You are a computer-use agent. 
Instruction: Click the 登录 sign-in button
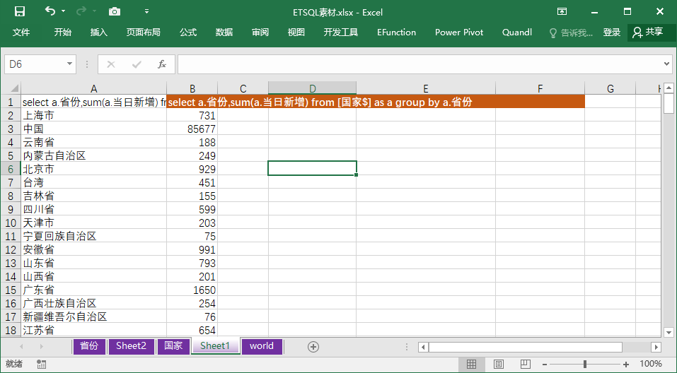(x=612, y=32)
